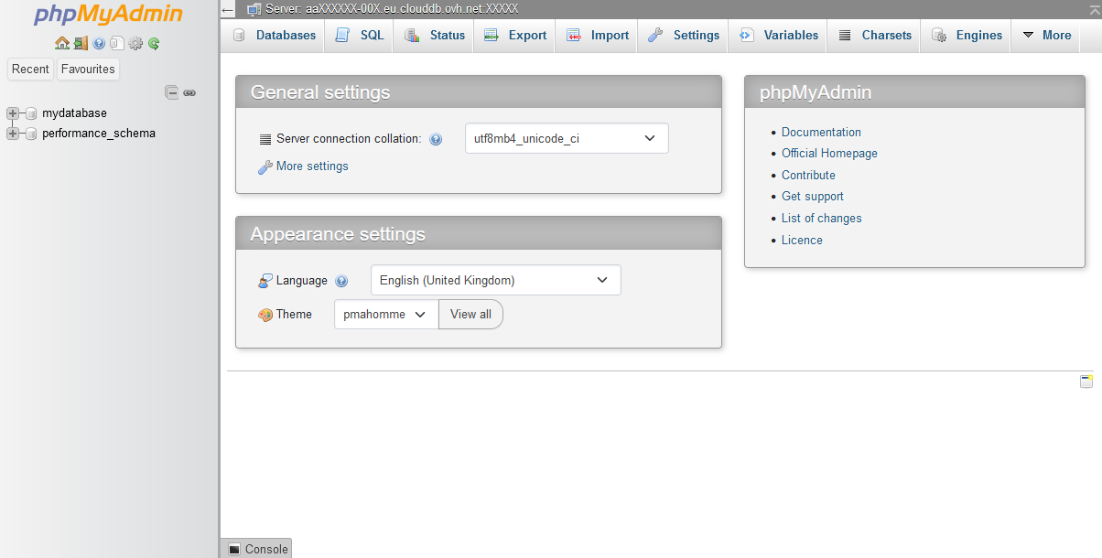This screenshot has width=1102, height=558.
Task: Collapse all tree items with the minus icon
Action: [172, 91]
